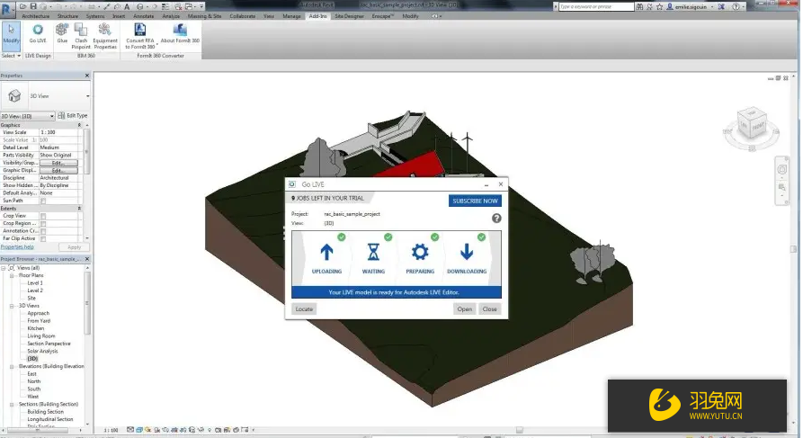Click the SUBSCRIBE NOW button
The height and width of the screenshot is (438, 803).
pyautogui.click(x=475, y=201)
